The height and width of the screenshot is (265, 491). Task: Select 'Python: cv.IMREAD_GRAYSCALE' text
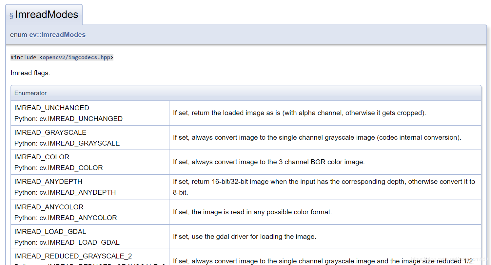[x=67, y=143]
